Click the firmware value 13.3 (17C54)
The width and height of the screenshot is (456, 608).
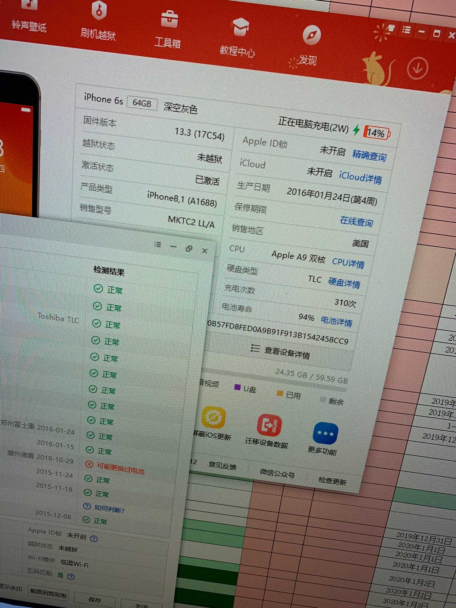199,134
